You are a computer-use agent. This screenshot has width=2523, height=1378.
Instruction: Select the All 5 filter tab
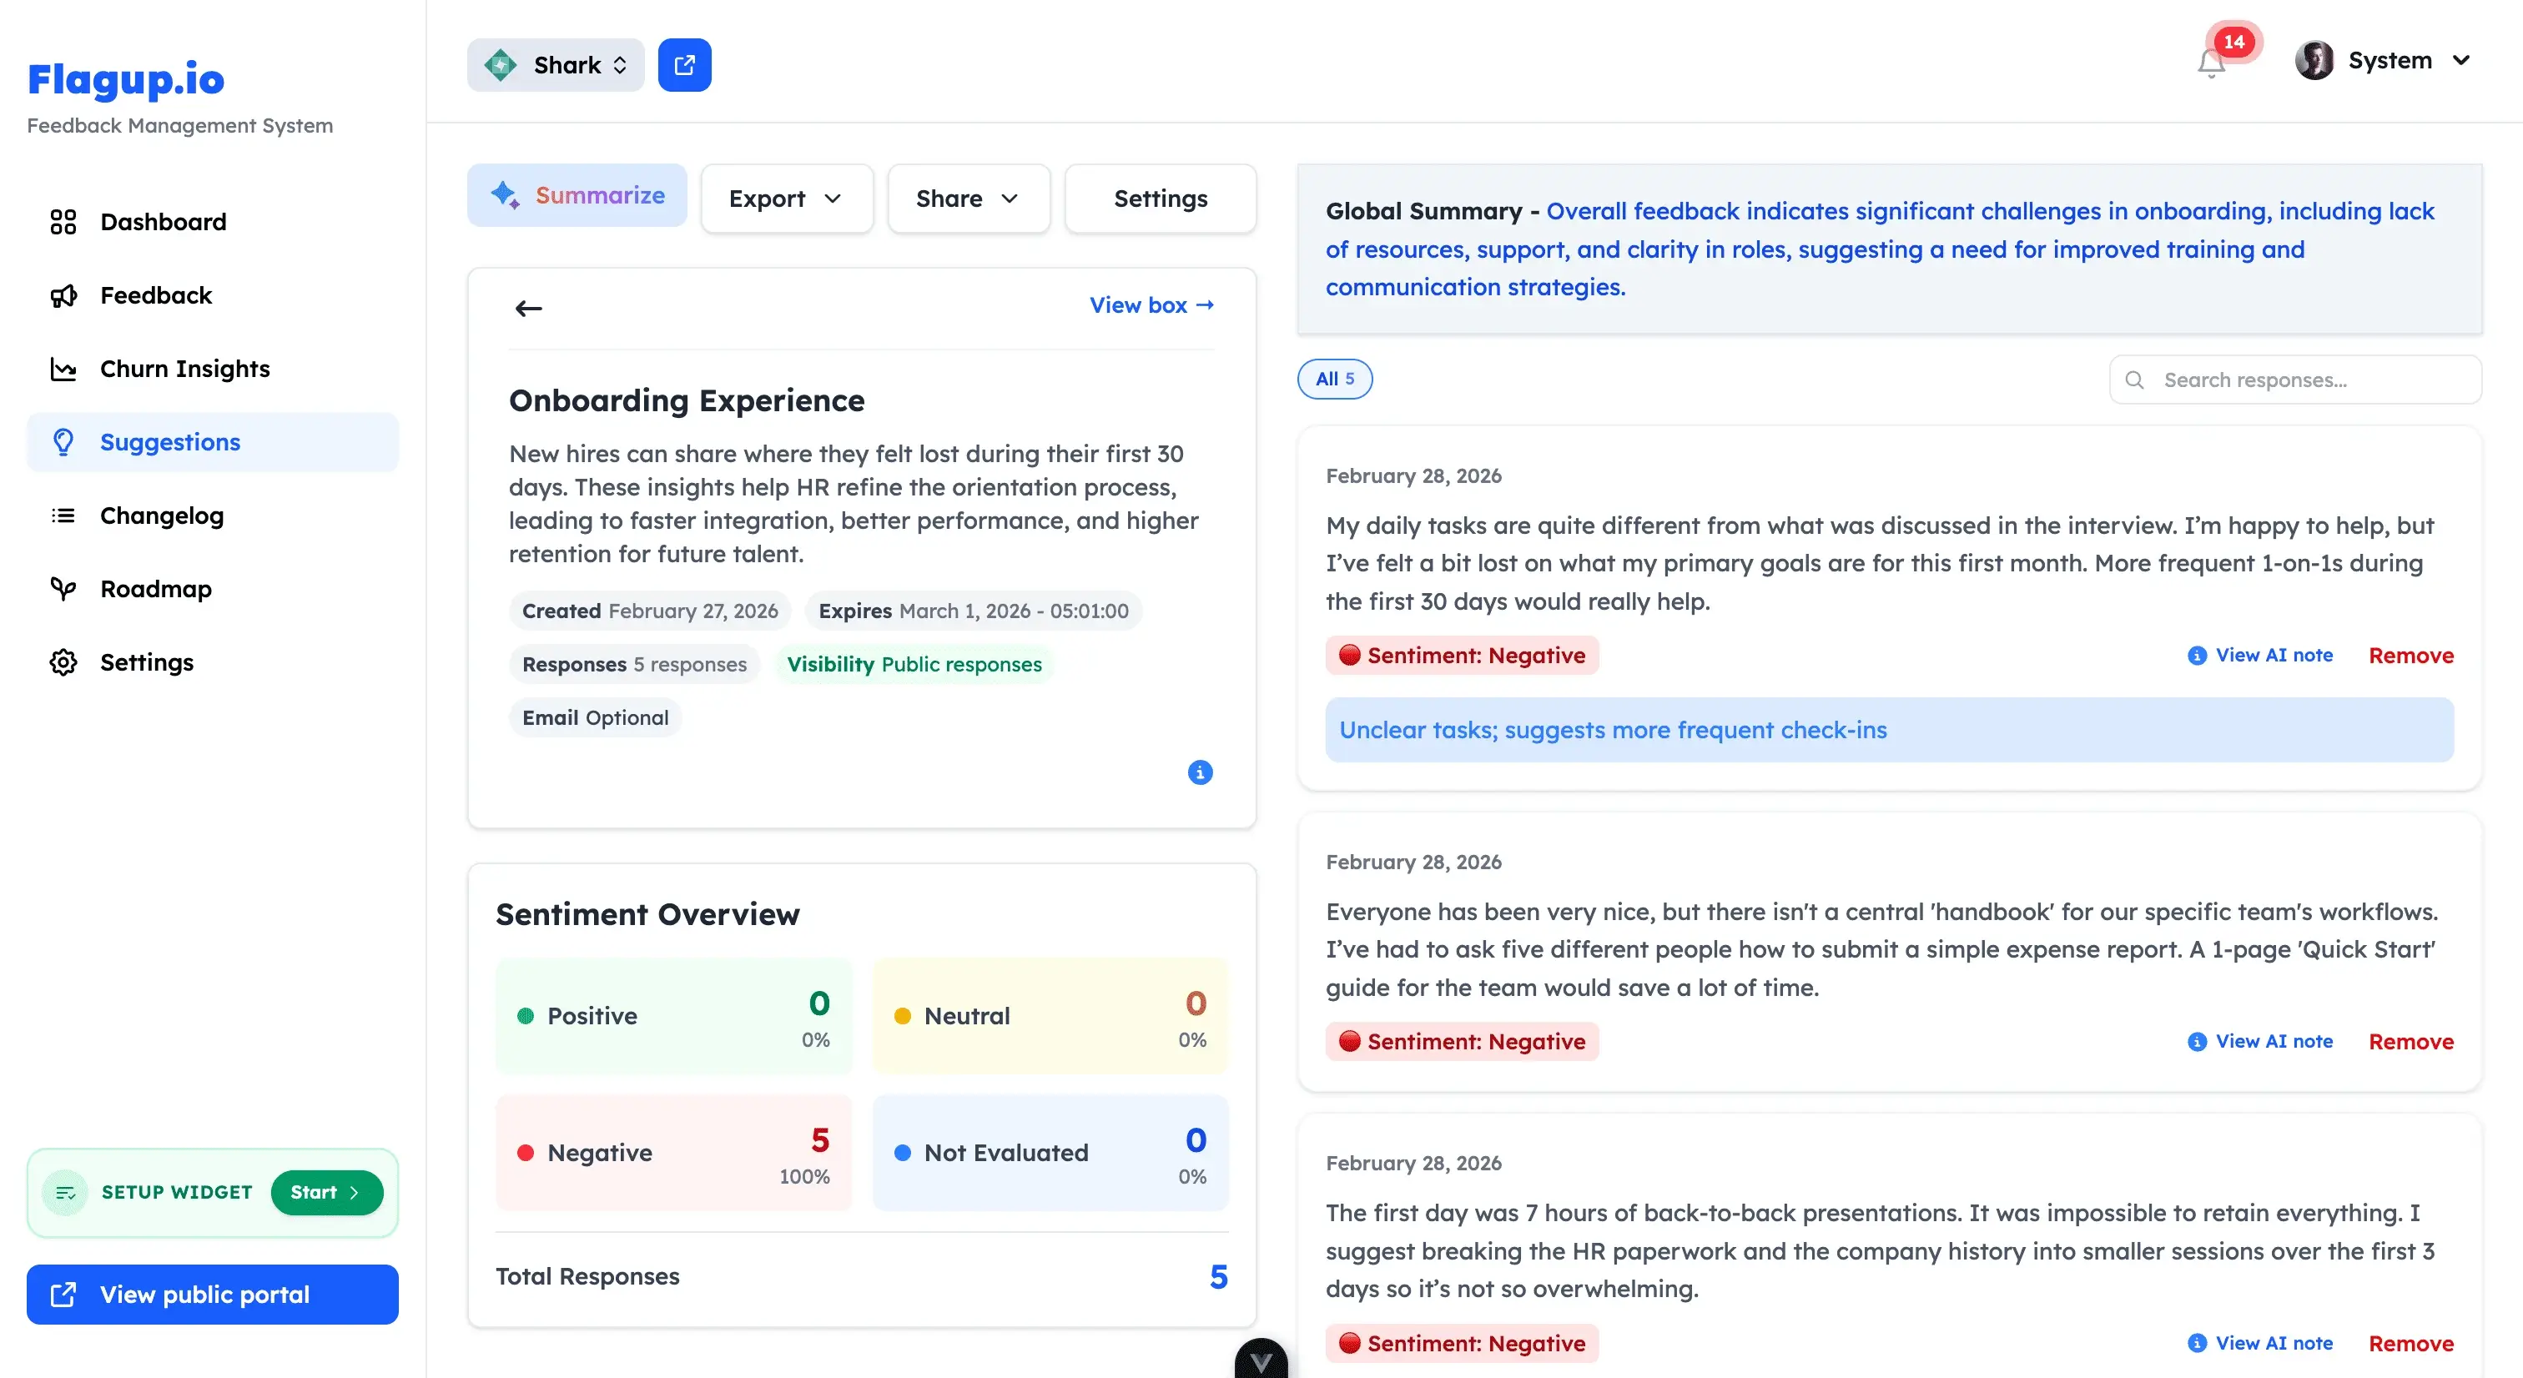point(1335,379)
